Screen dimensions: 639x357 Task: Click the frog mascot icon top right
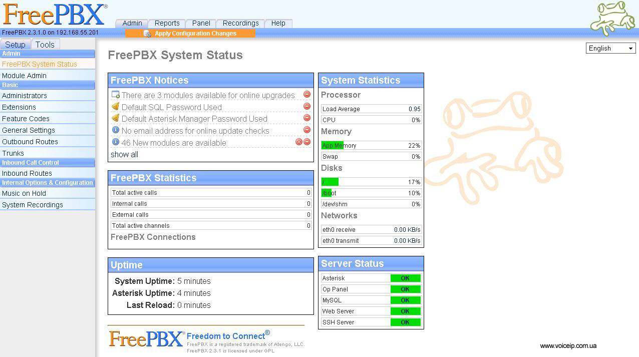coord(612,19)
